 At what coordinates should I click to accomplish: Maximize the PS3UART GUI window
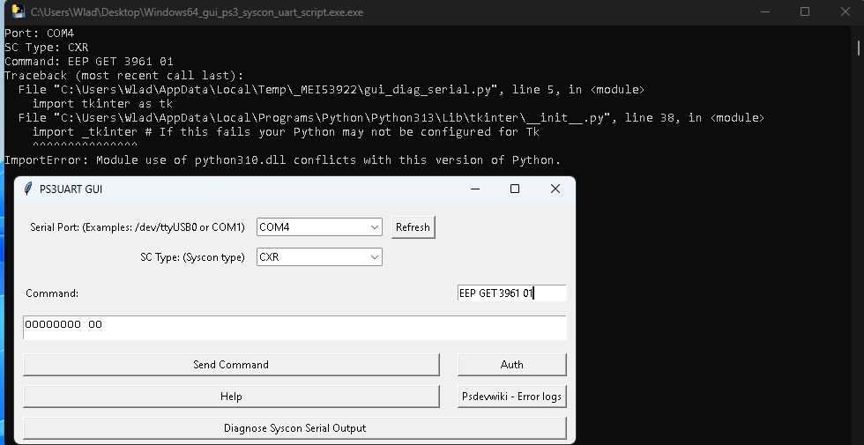(515, 189)
